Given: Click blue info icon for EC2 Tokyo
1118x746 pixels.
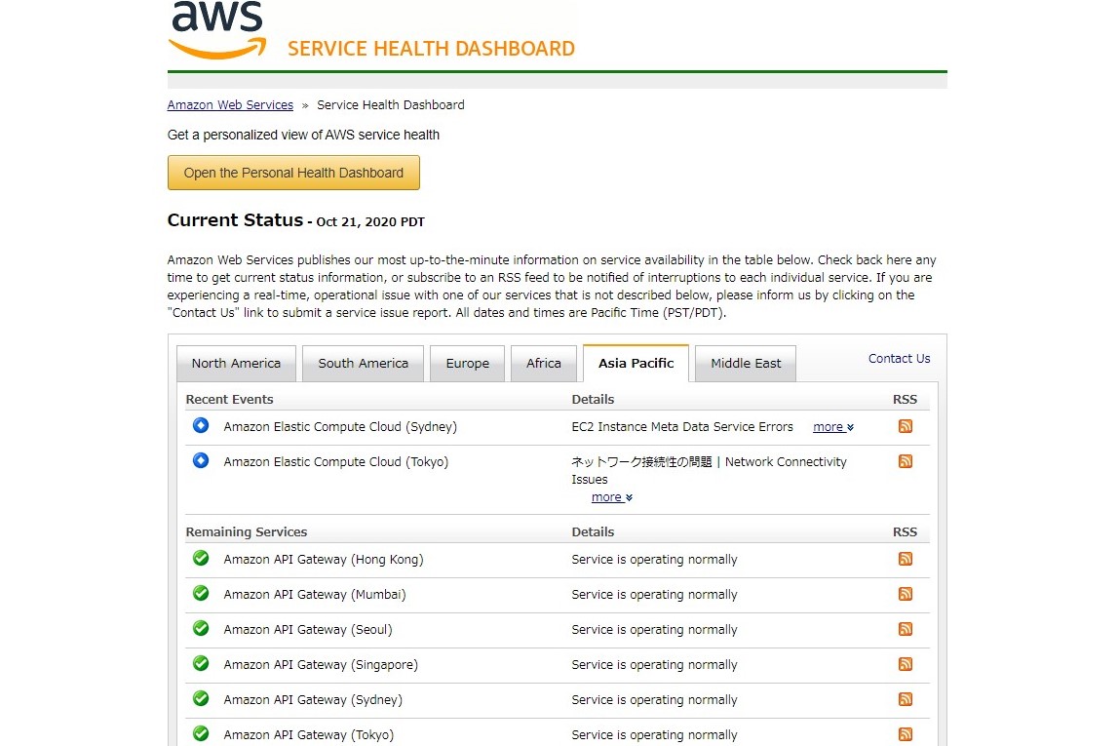Looking at the screenshot, I should [x=201, y=460].
